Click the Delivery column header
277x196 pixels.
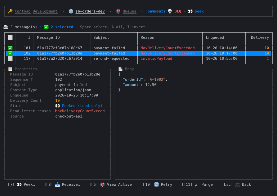pos(260,37)
